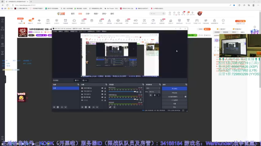Toggle visibility of the display capture source
Image resolution: width=261 pixels, height=146 pixels.
click(102, 97)
